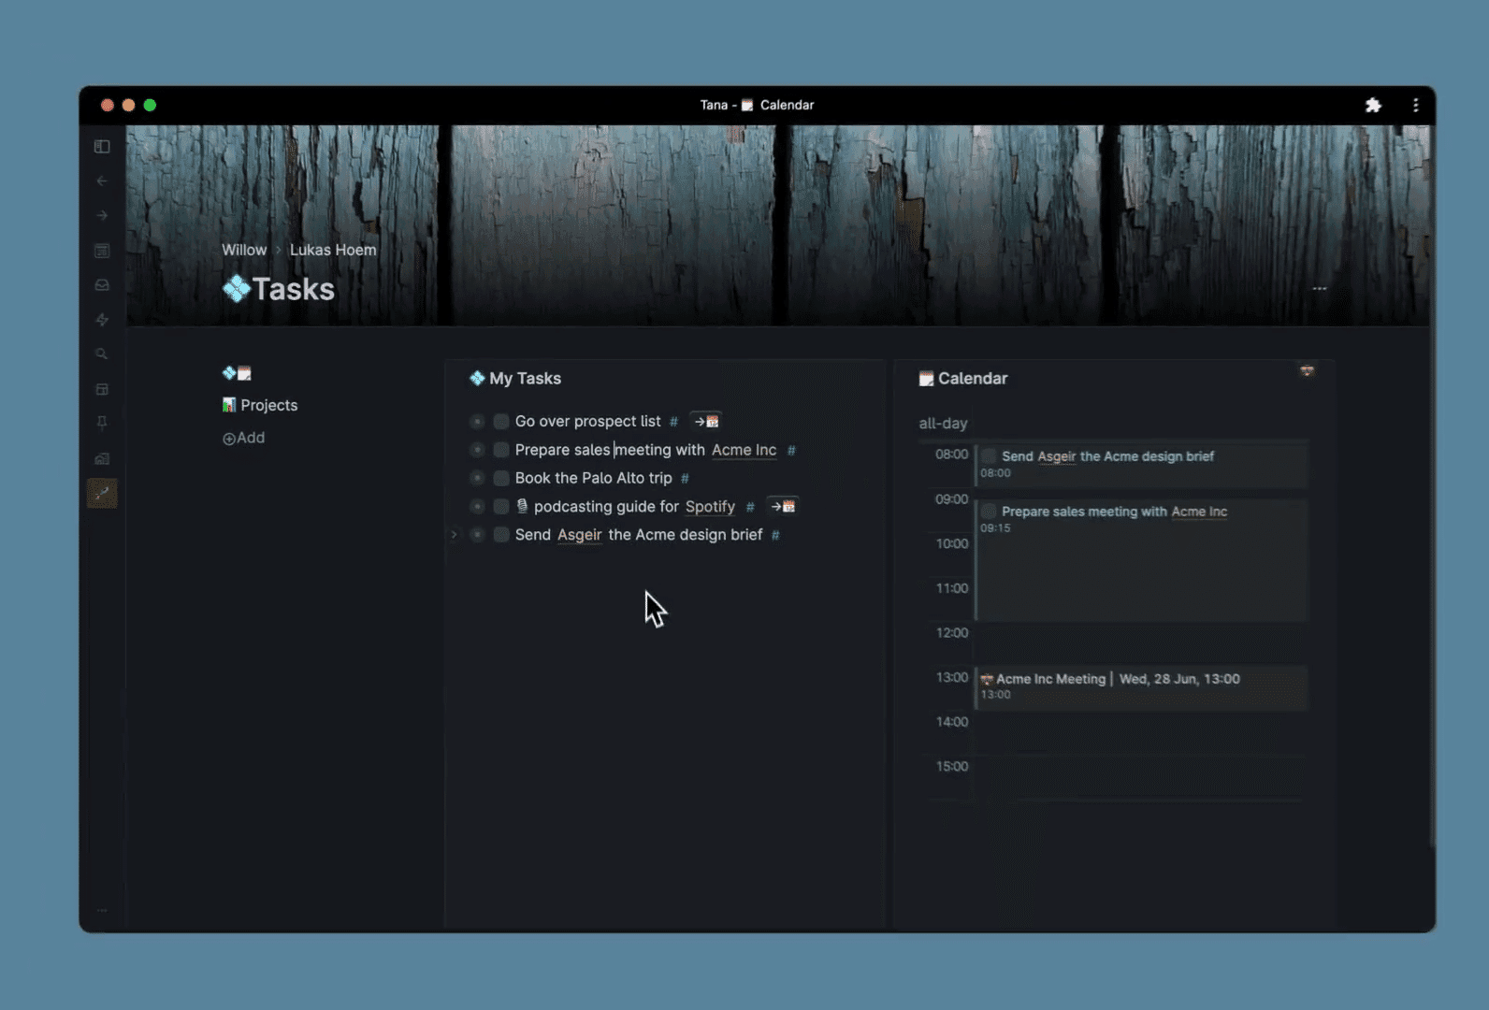This screenshot has height=1010, width=1489.
Task: Click hash tag on podcasting guide task
Action: (750, 507)
